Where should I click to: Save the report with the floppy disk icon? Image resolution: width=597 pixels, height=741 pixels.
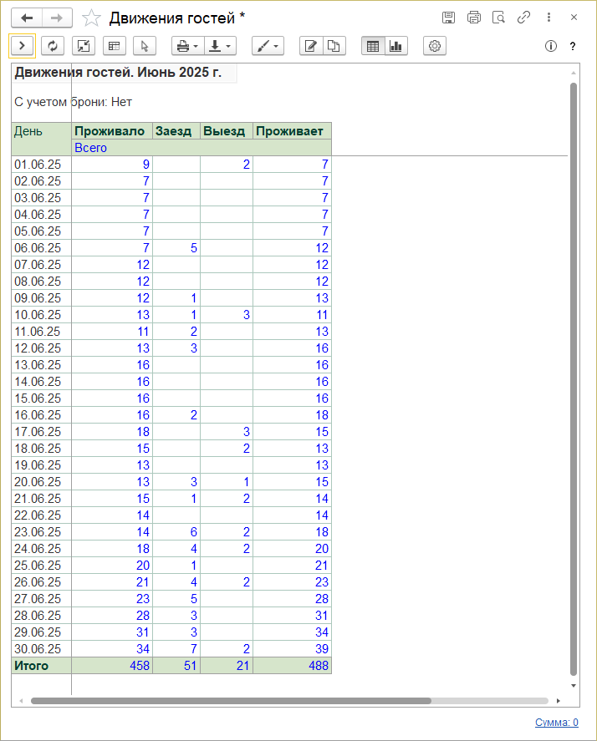448,18
